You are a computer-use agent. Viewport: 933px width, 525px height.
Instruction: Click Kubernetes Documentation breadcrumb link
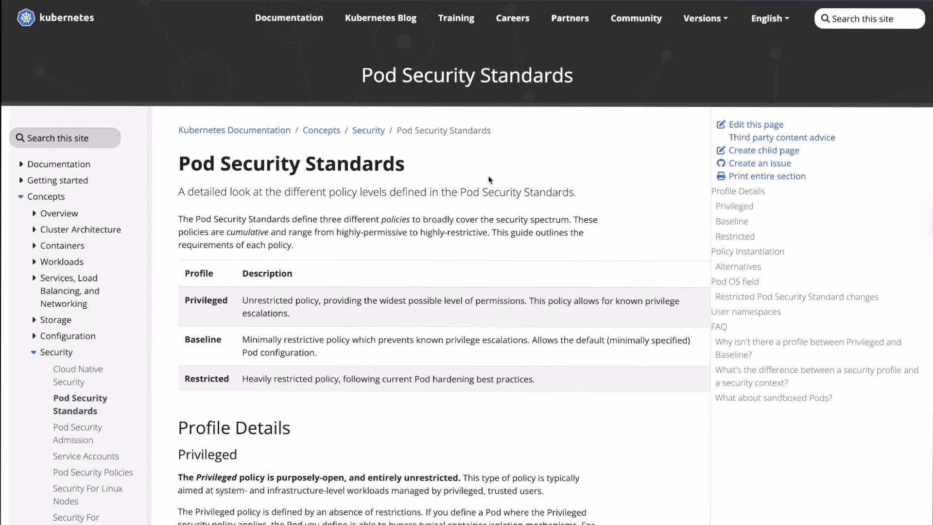[234, 130]
